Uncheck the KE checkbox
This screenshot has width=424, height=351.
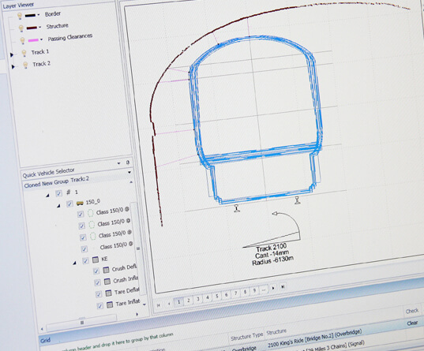pyautogui.click(x=85, y=260)
